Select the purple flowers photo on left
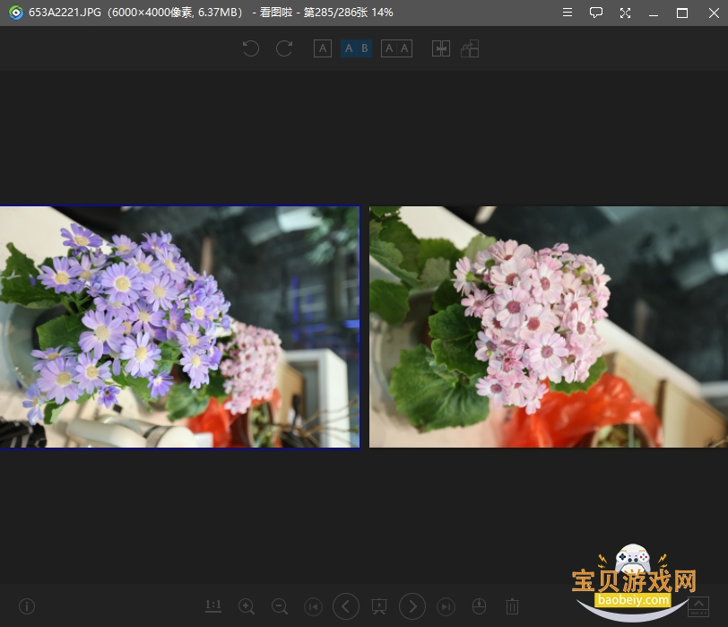This screenshot has width=728, height=627. tap(179, 327)
